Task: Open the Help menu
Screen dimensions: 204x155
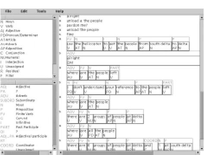Action: point(60,11)
